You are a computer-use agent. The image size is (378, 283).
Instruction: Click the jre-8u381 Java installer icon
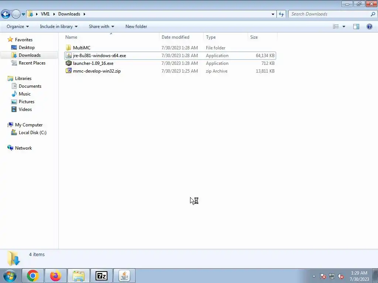coord(69,55)
